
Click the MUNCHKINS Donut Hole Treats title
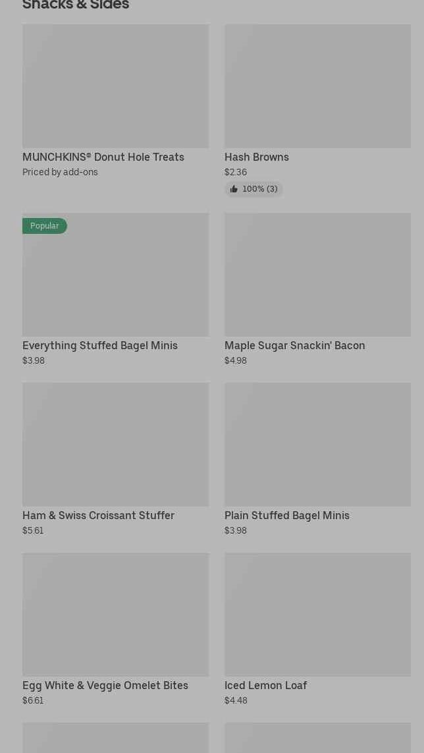tap(103, 157)
